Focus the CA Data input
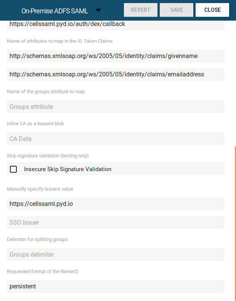Image resolution: width=236 pixels, height=301 pixels. pyautogui.click(x=116, y=139)
